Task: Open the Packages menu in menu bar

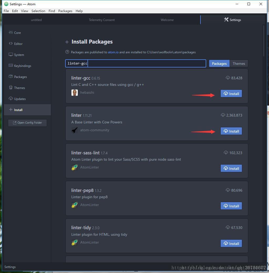Action: tap(65, 11)
